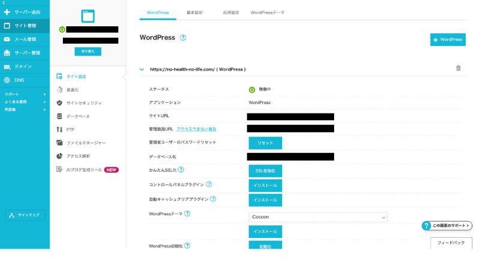Click the green 稼働中 status icon
Screen dimensions: 479x269
(x=251, y=90)
